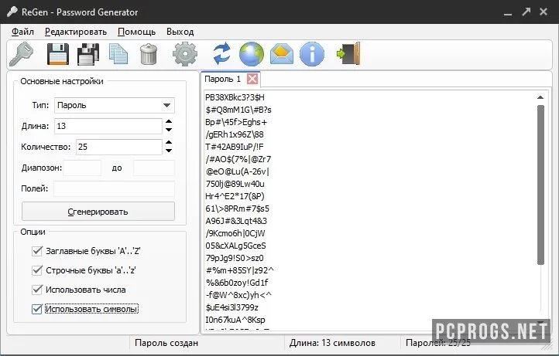
Task: Click password @eO@Lu(A-26v|
Action: click(x=238, y=171)
